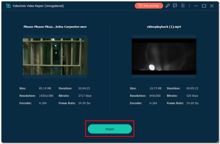Screen dimensions: 220x144
Task: Click the 00:05:15 duration value
Action: [x=192, y=88]
